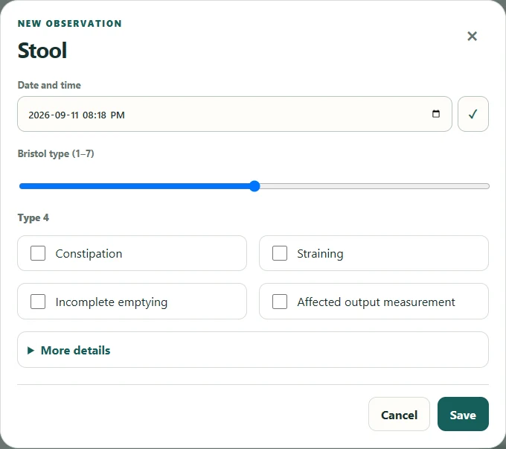This screenshot has width=506, height=449.
Task: Cancel the new observation
Action: pyautogui.click(x=399, y=415)
